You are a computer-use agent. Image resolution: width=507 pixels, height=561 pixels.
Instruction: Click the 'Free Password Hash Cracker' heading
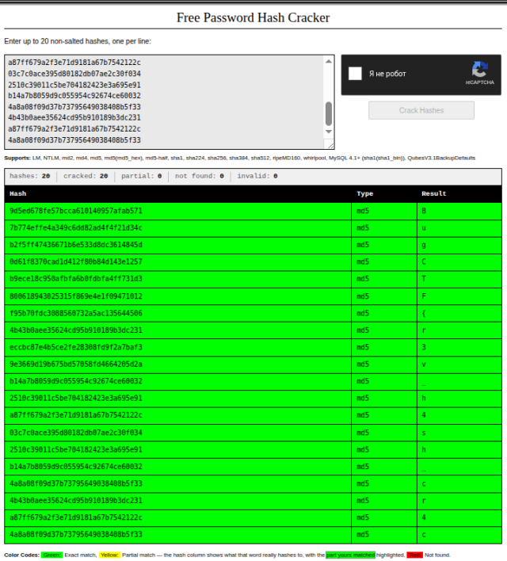pos(253,17)
